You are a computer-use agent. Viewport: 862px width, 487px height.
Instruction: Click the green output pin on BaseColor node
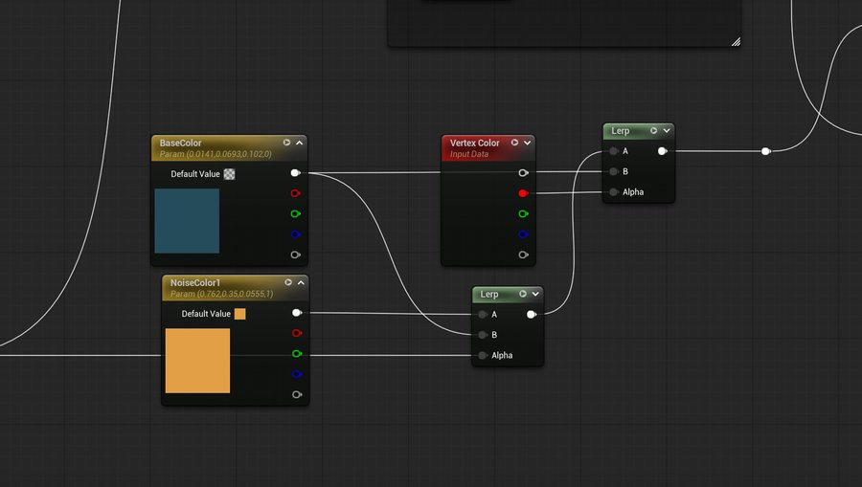pos(295,213)
